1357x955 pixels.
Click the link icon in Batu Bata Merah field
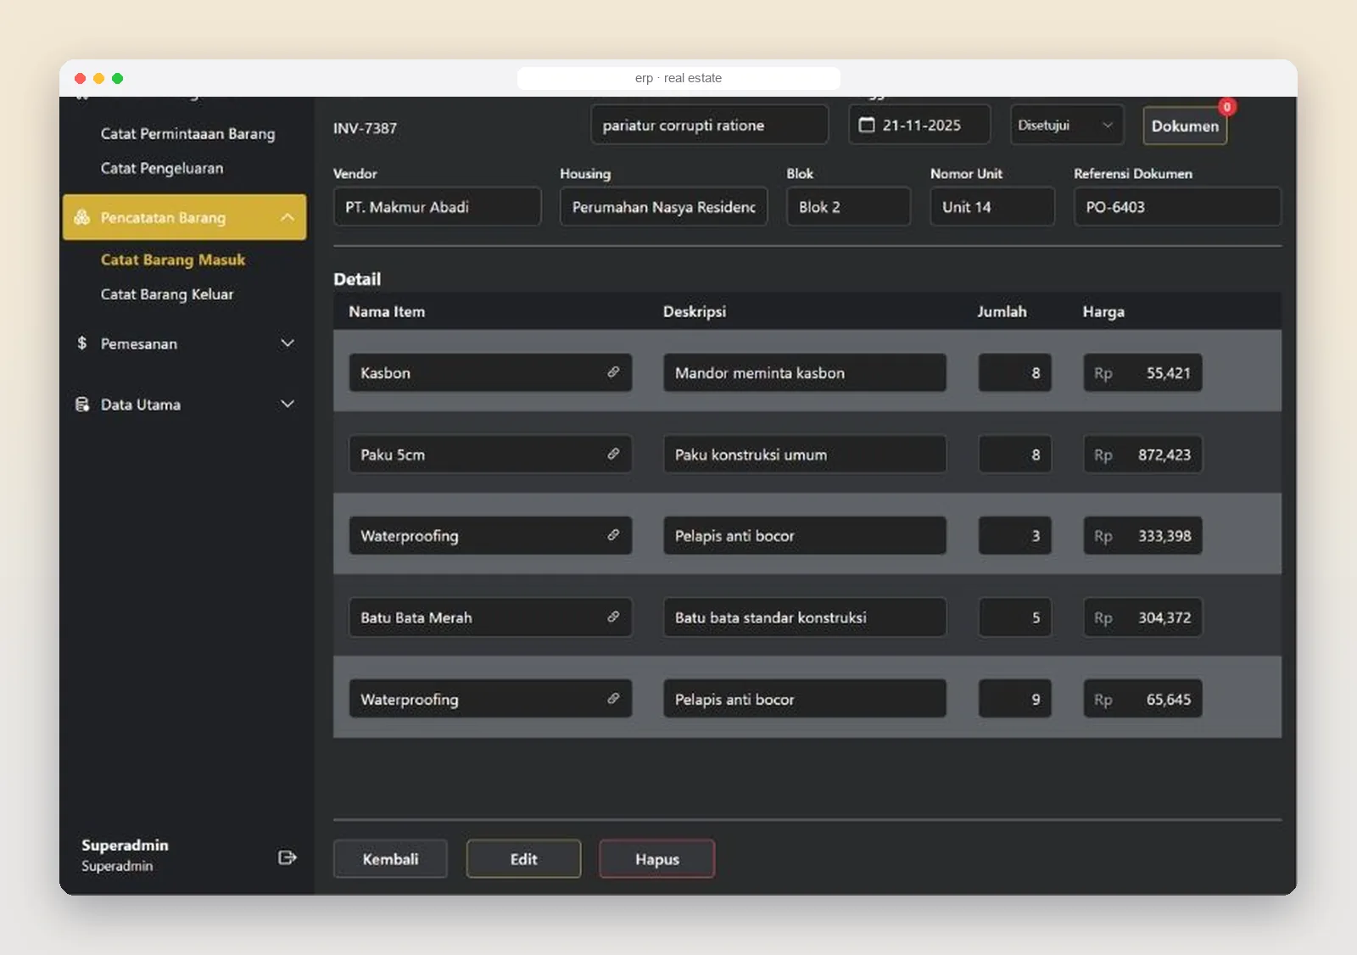613,617
